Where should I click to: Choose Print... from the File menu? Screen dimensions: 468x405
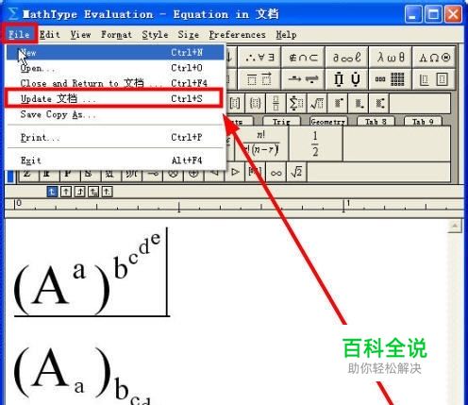pos(116,138)
